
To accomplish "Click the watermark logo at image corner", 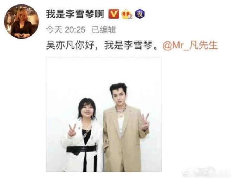I will tap(206, 172).
